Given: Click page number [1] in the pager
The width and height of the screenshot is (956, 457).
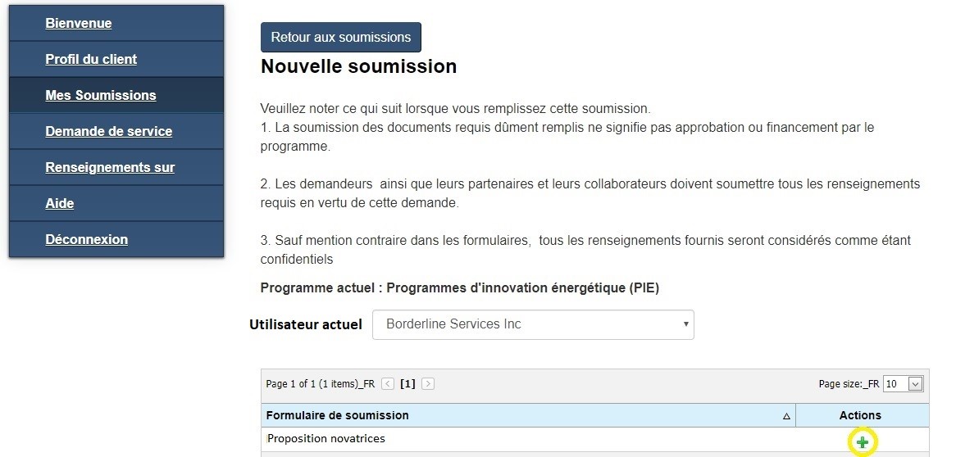Looking at the screenshot, I should tap(407, 384).
